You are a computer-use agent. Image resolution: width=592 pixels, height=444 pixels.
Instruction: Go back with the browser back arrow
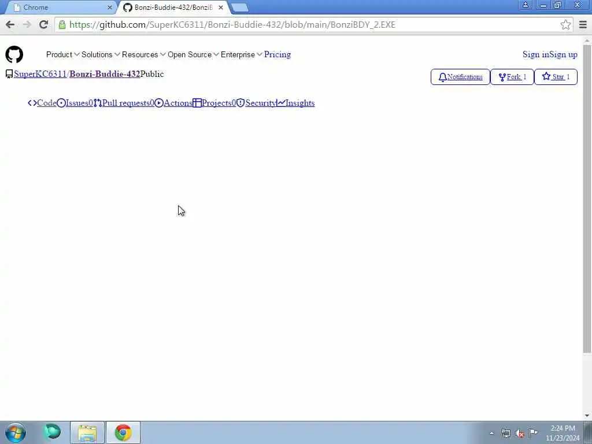pos(10,24)
